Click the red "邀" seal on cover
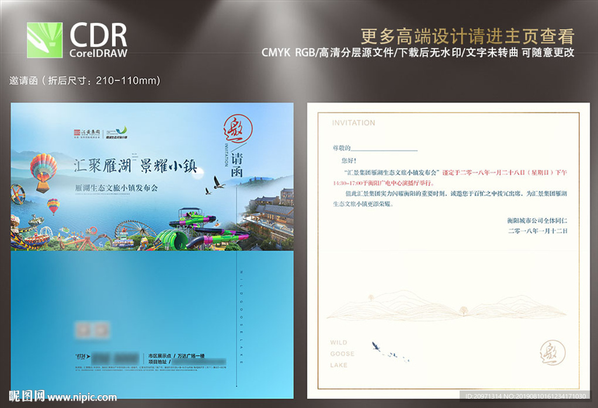 pyautogui.click(x=238, y=128)
